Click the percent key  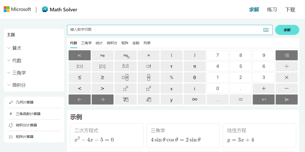click(x=172, y=77)
